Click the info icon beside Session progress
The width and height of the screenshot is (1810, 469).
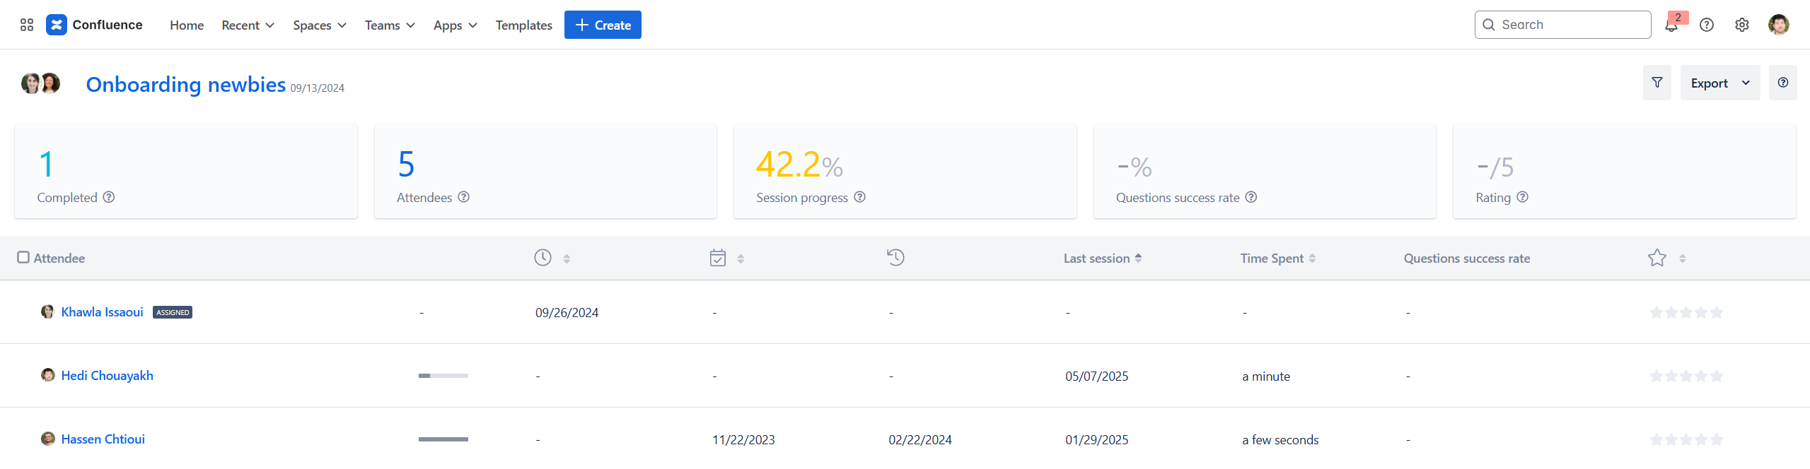point(859,197)
